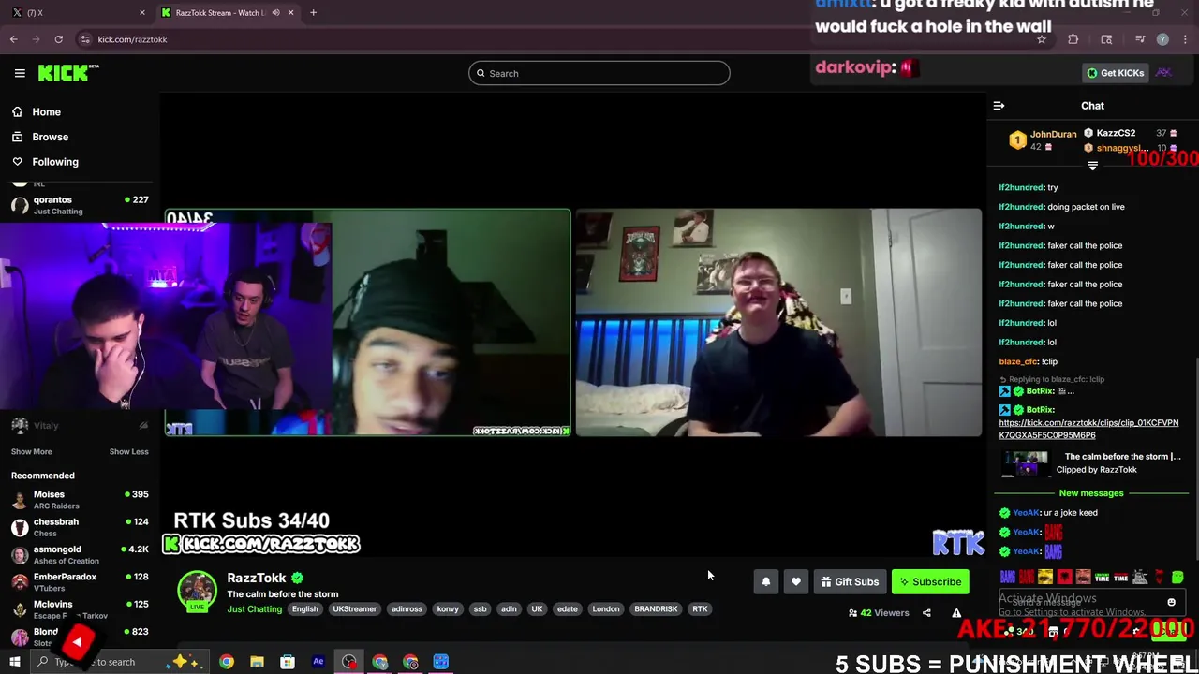The height and width of the screenshot is (674, 1199).
Task: Select the adinross tag
Action: (407, 609)
